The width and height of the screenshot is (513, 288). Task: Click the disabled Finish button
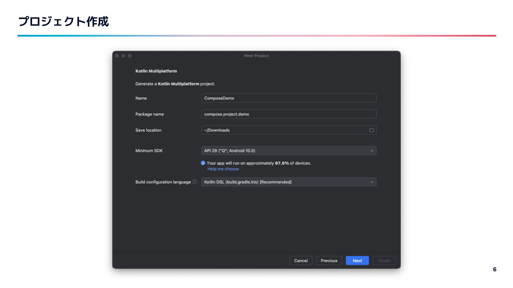click(384, 261)
